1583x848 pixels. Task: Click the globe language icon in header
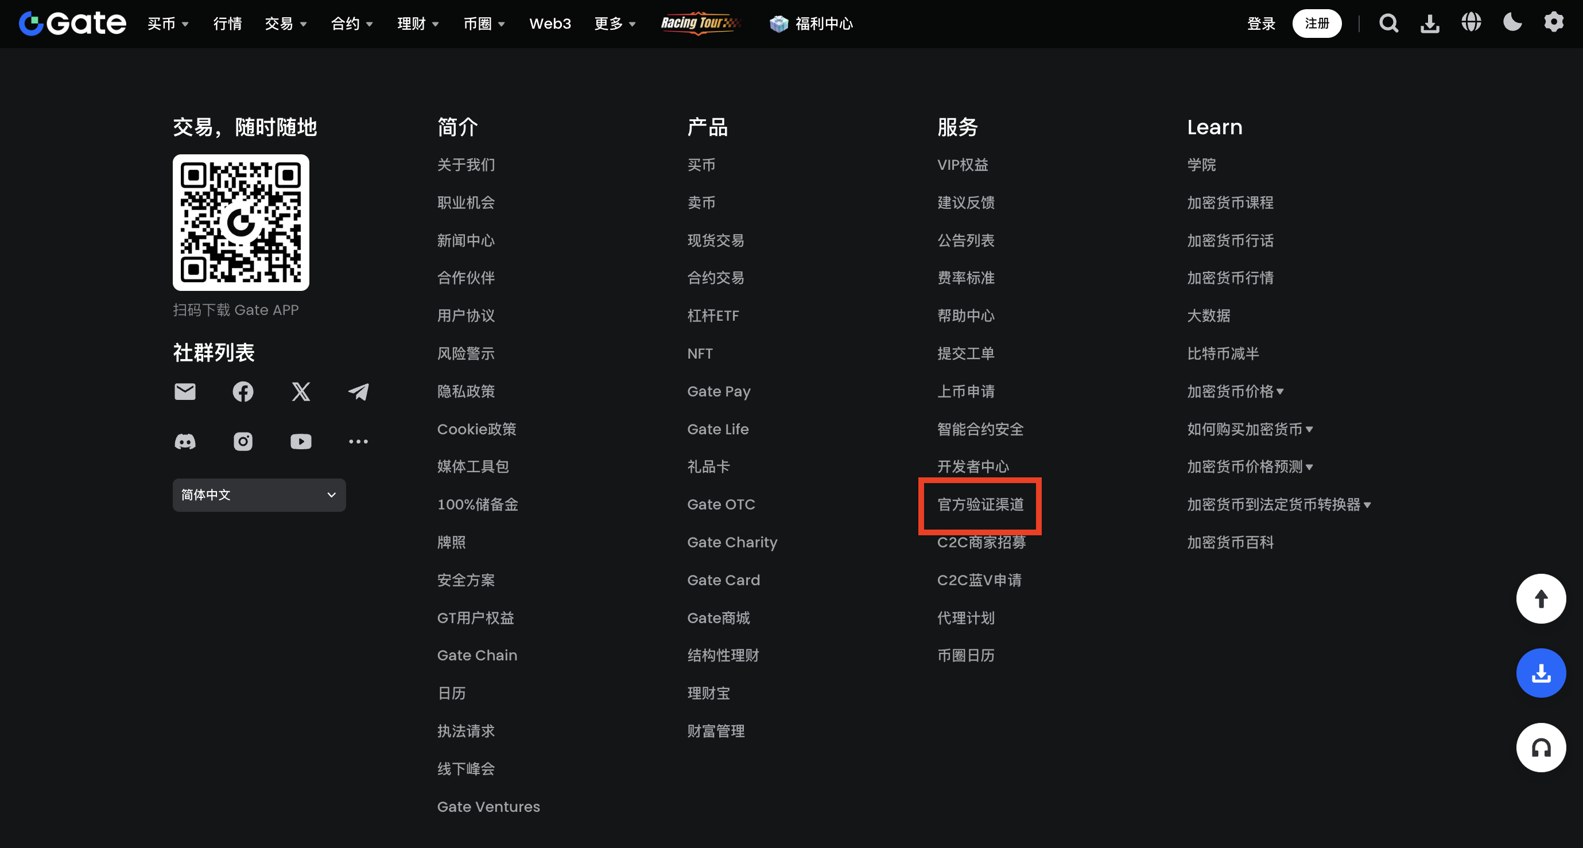1471,23
